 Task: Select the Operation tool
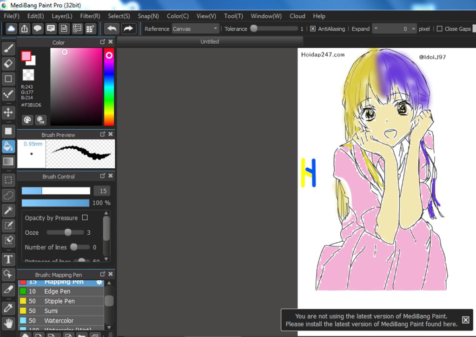click(8, 274)
